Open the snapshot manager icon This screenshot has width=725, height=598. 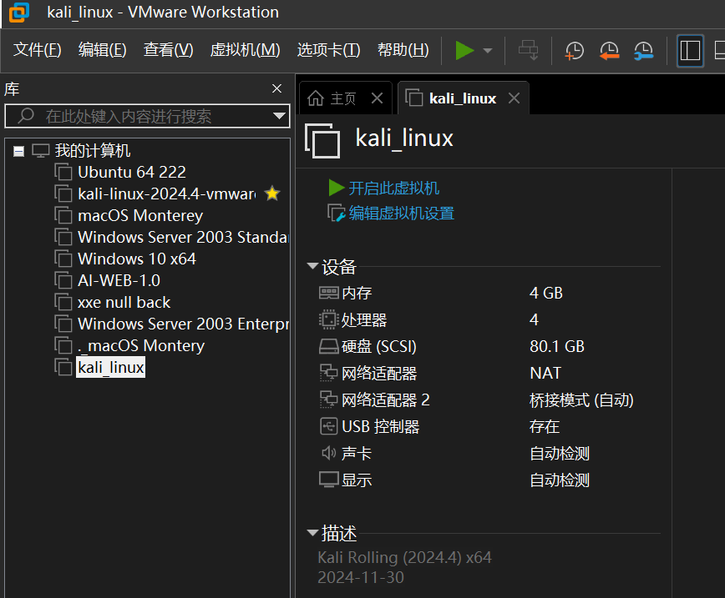click(644, 50)
